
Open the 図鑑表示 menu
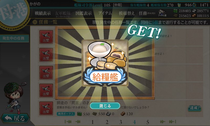click(83, 13)
